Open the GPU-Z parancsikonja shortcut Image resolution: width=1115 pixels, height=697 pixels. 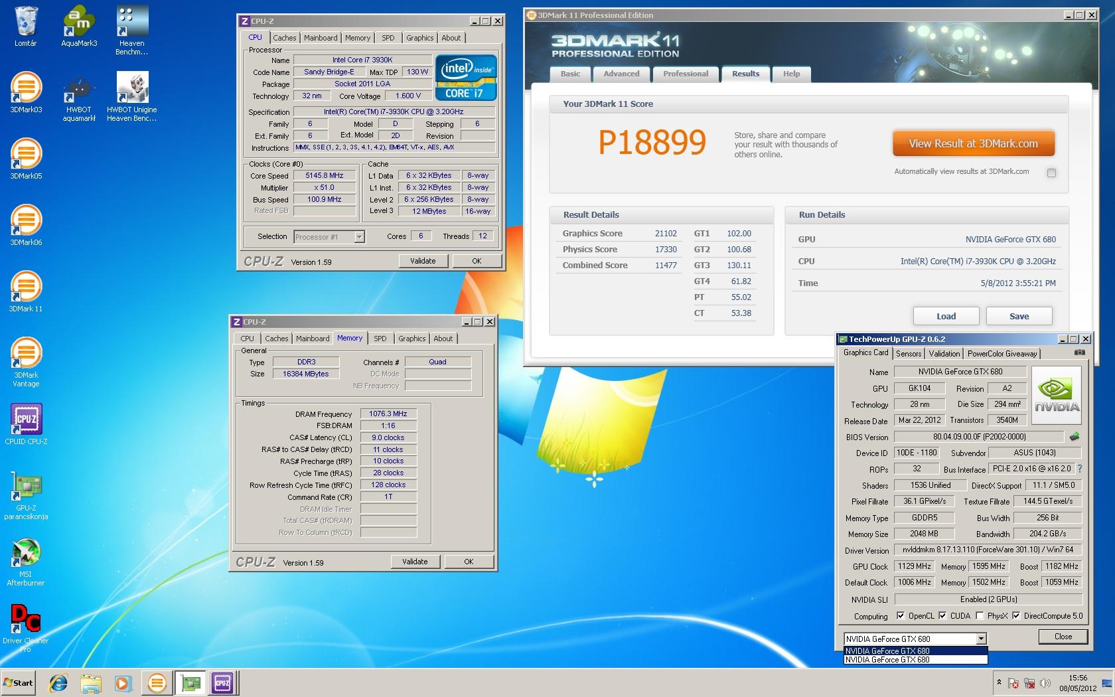tap(26, 495)
